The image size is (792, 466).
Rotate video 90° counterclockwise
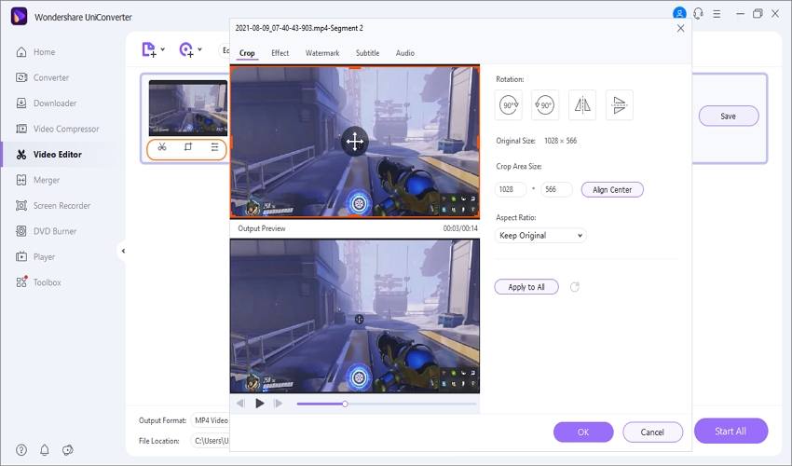pyautogui.click(x=545, y=105)
